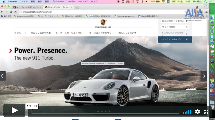The image size is (215, 120).
Task: Open video player settings gear
Action: (198, 112)
